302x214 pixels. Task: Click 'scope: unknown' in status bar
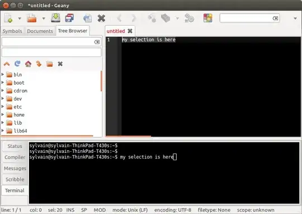(256, 210)
